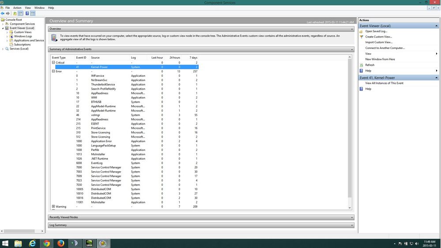Open the NVIDIA GeForce taskbar icon
441x248 pixels.
[89, 243]
